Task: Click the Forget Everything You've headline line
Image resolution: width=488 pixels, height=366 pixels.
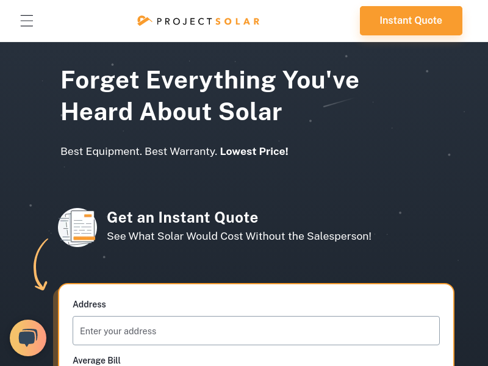Action: 210,80
